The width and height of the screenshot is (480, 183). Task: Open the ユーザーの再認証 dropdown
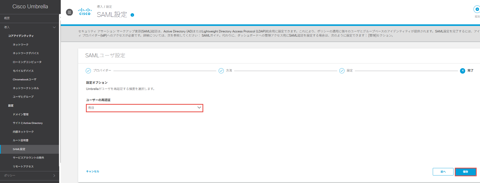[x=144, y=108]
